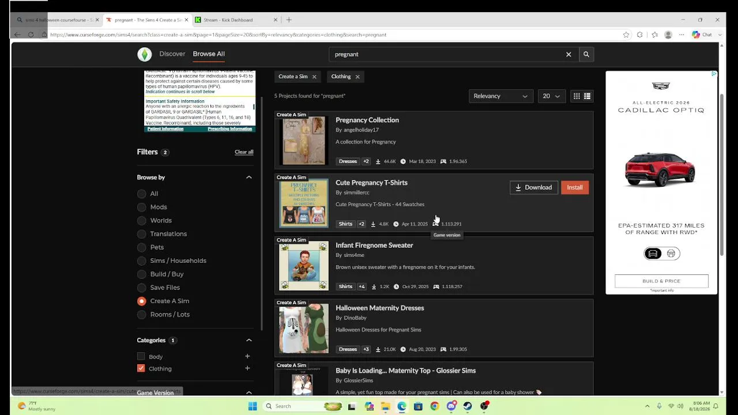Open the Windows Start menu
Viewport: 738px width, 415px height.
tap(253, 406)
